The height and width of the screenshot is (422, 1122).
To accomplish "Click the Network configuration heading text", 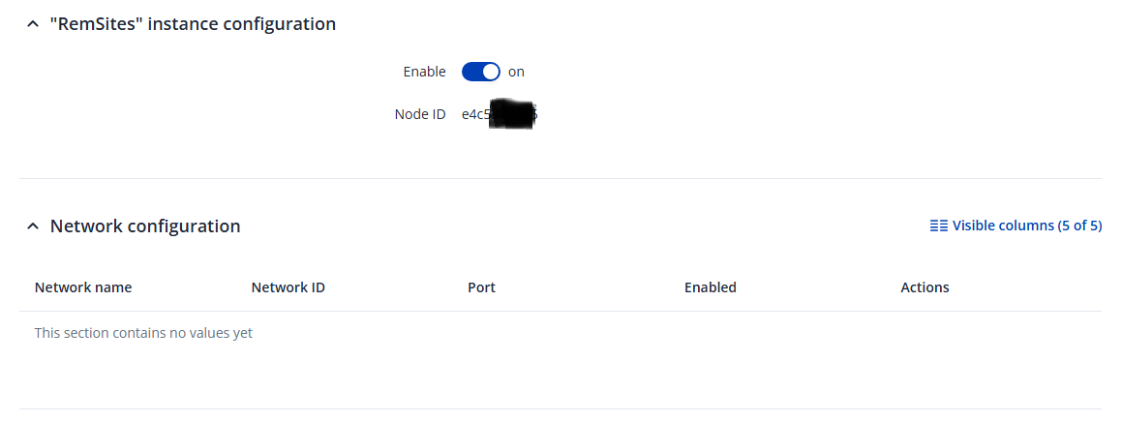I will (x=145, y=226).
